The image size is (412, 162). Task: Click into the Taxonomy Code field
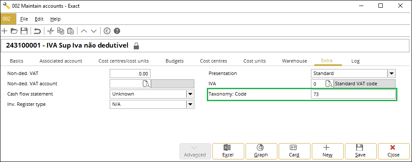353,94
